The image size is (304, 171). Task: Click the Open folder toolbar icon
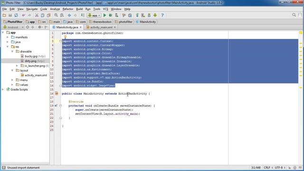coord(4,15)
